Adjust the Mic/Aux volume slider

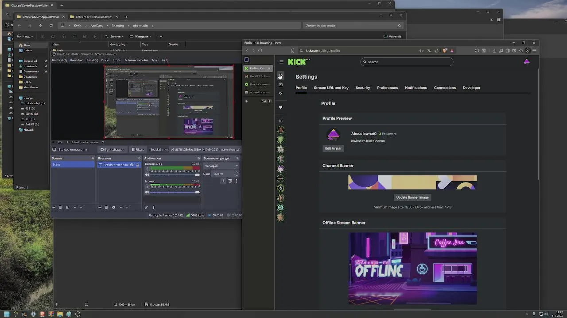[x=175, y=192]
